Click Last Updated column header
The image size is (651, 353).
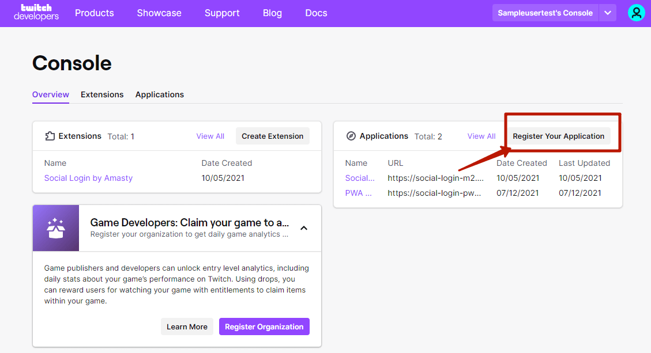pyautogui.click(x=584, y=163)
